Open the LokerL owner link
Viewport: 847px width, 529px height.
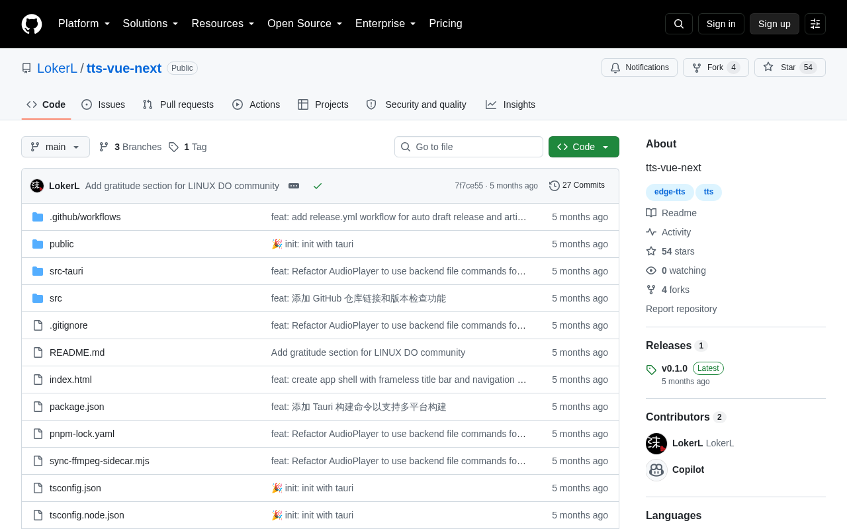pos(57,68)
